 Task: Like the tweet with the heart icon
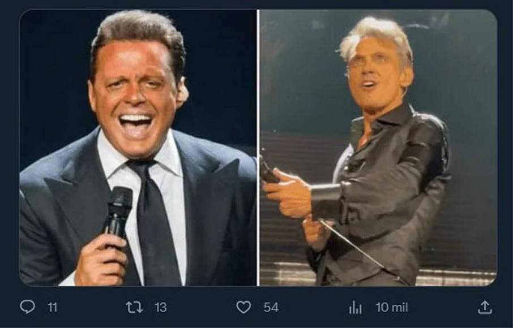pyautogui.click(x=243, y=307)
